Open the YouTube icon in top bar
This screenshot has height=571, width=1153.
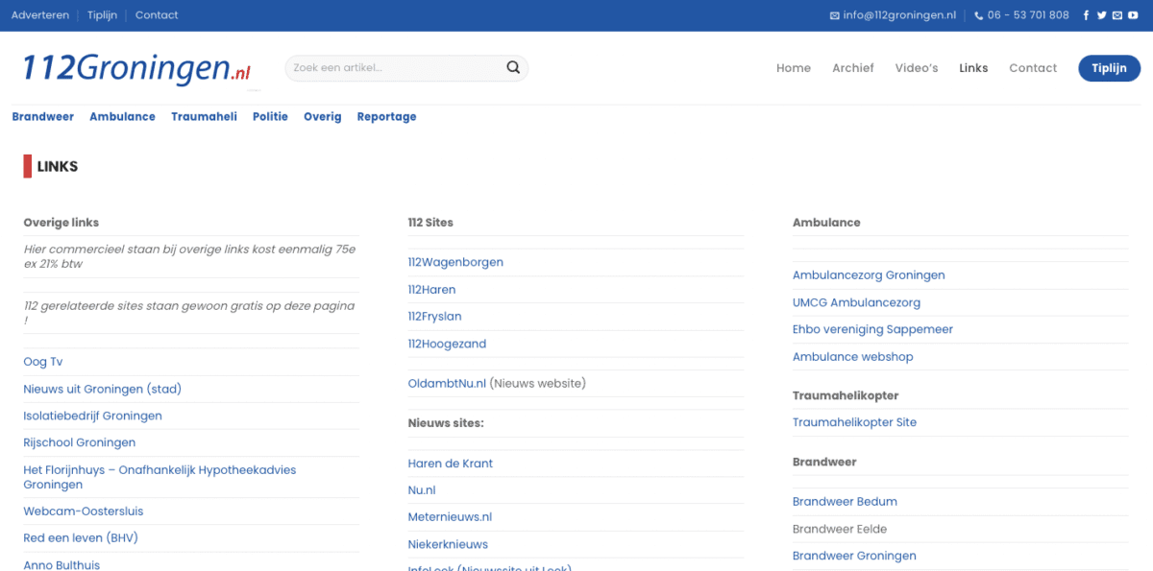[1133, 15]
